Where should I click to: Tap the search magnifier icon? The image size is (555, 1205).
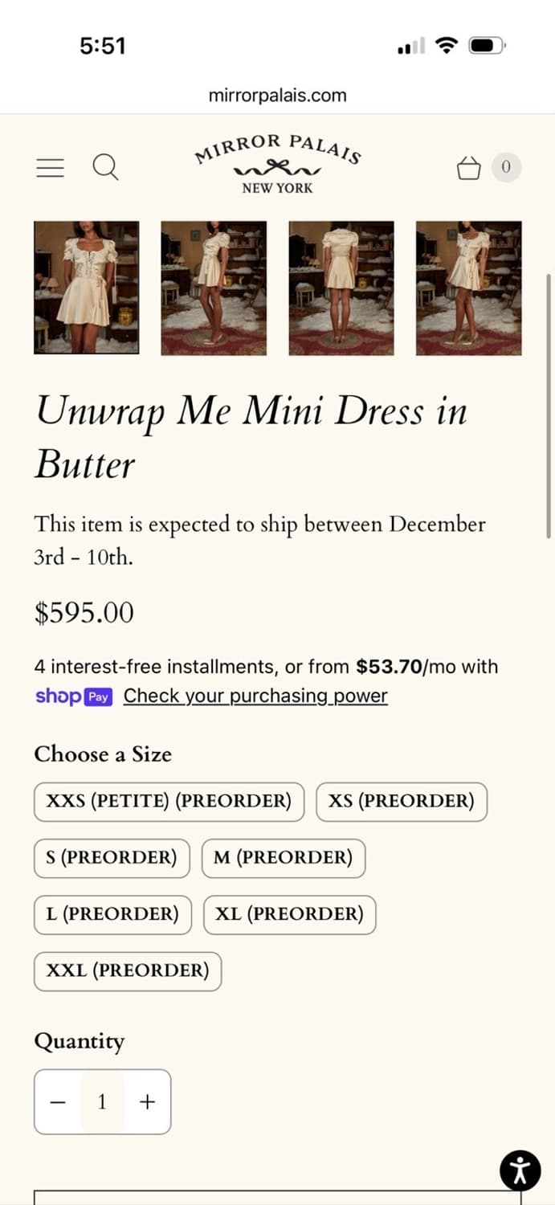[105, 167]
